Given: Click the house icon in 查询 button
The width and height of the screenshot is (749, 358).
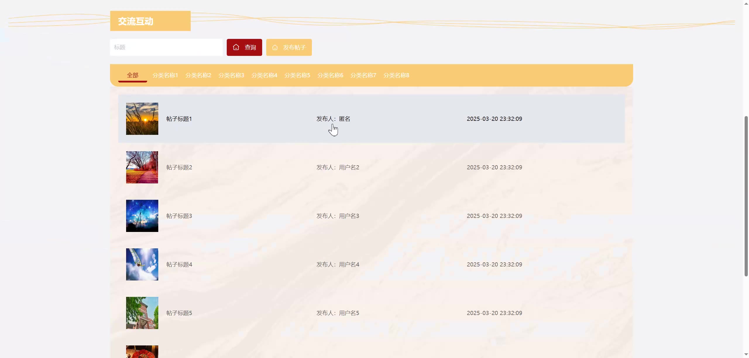Looking at the screenshot, I should [x=236, y=47].
